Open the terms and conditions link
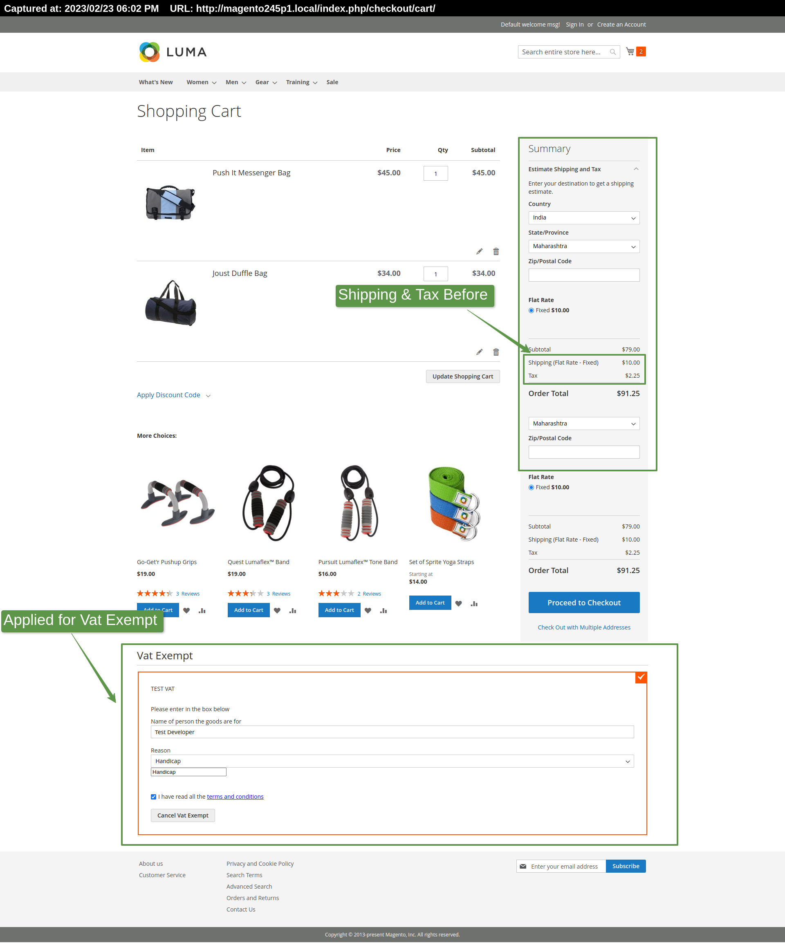 235,796
